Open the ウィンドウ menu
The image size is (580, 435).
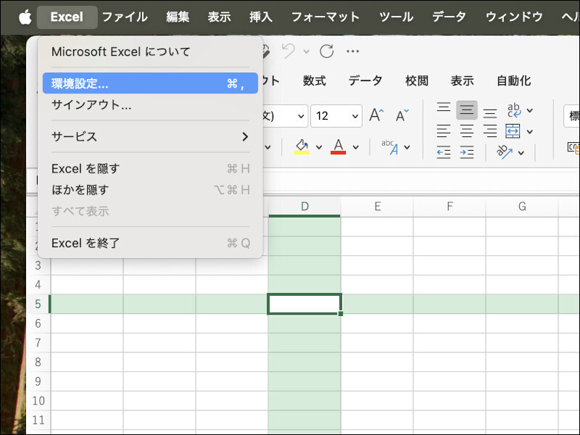click(x=514, y=17)
